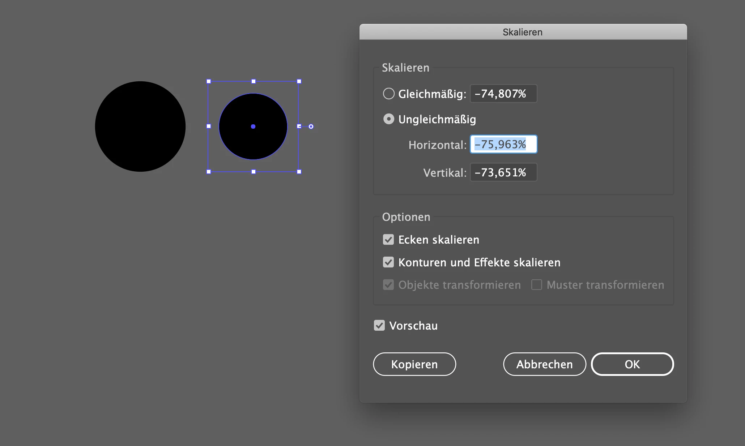Click the top-middle bounding box handle
The height and width of the screenshot is (446, 745).
[254, 82]
